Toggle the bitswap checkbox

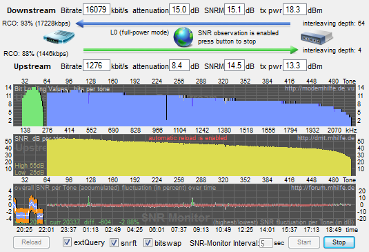click(148, 242)
